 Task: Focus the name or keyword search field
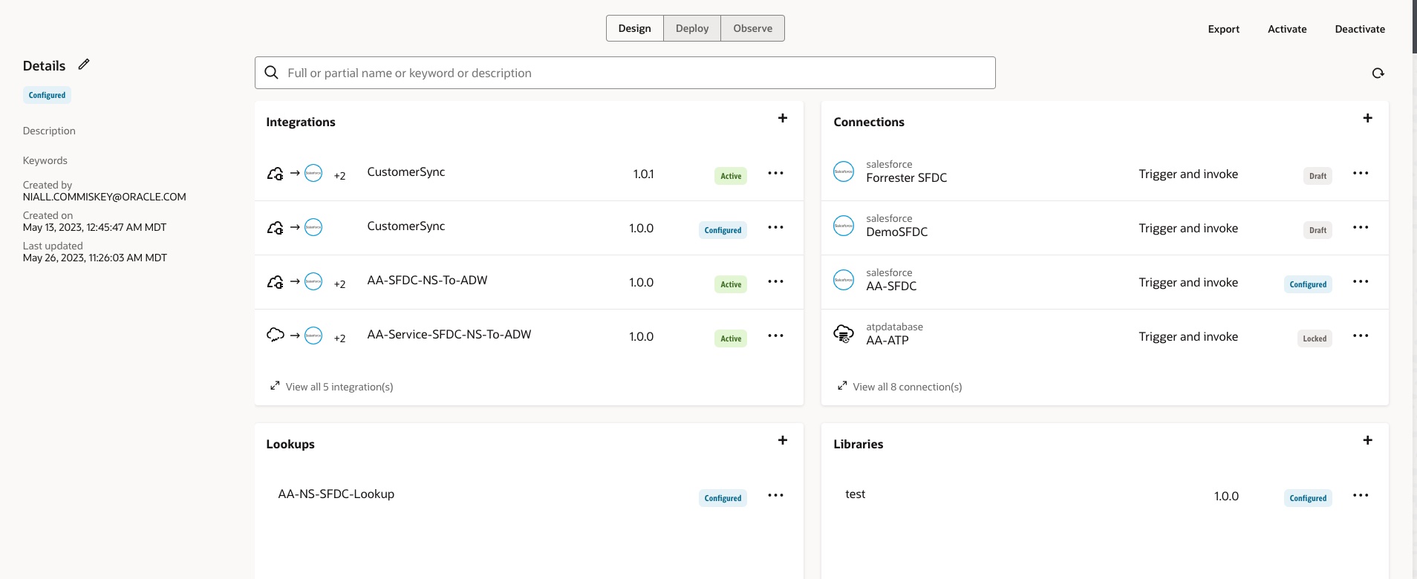(x=625, y=73)
